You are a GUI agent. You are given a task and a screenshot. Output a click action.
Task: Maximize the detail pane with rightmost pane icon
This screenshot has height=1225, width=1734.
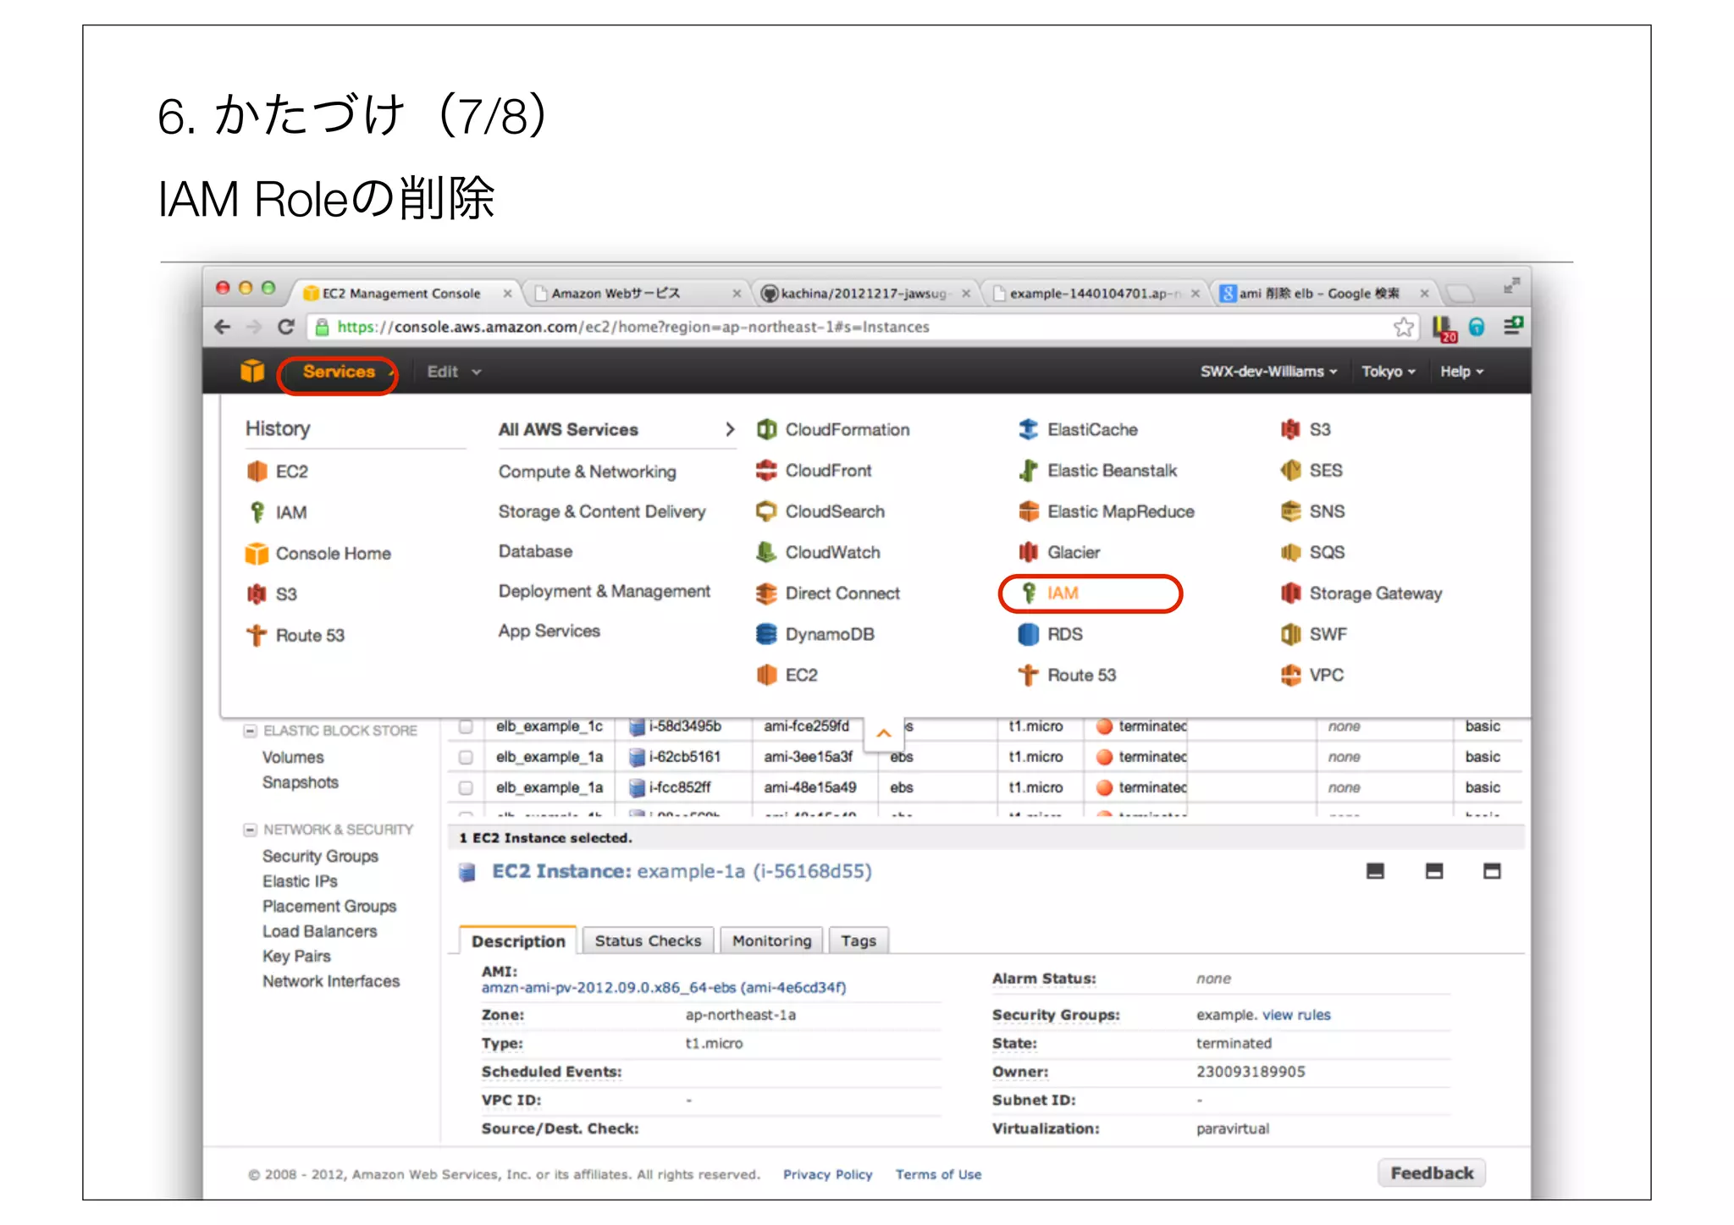[x=1492, y=871]
